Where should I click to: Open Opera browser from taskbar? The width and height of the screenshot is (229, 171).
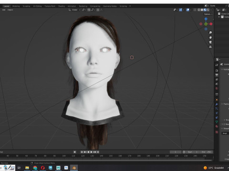point(42,168)
